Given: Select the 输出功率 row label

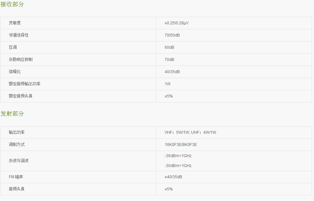Looking at the screenshot, I should pyautogui.click(x=17, y=132).
